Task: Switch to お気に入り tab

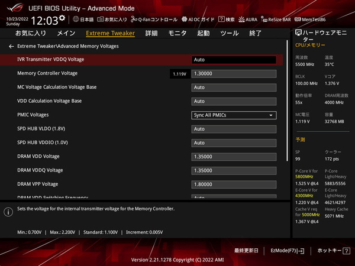Action: (x=31, y=33)
